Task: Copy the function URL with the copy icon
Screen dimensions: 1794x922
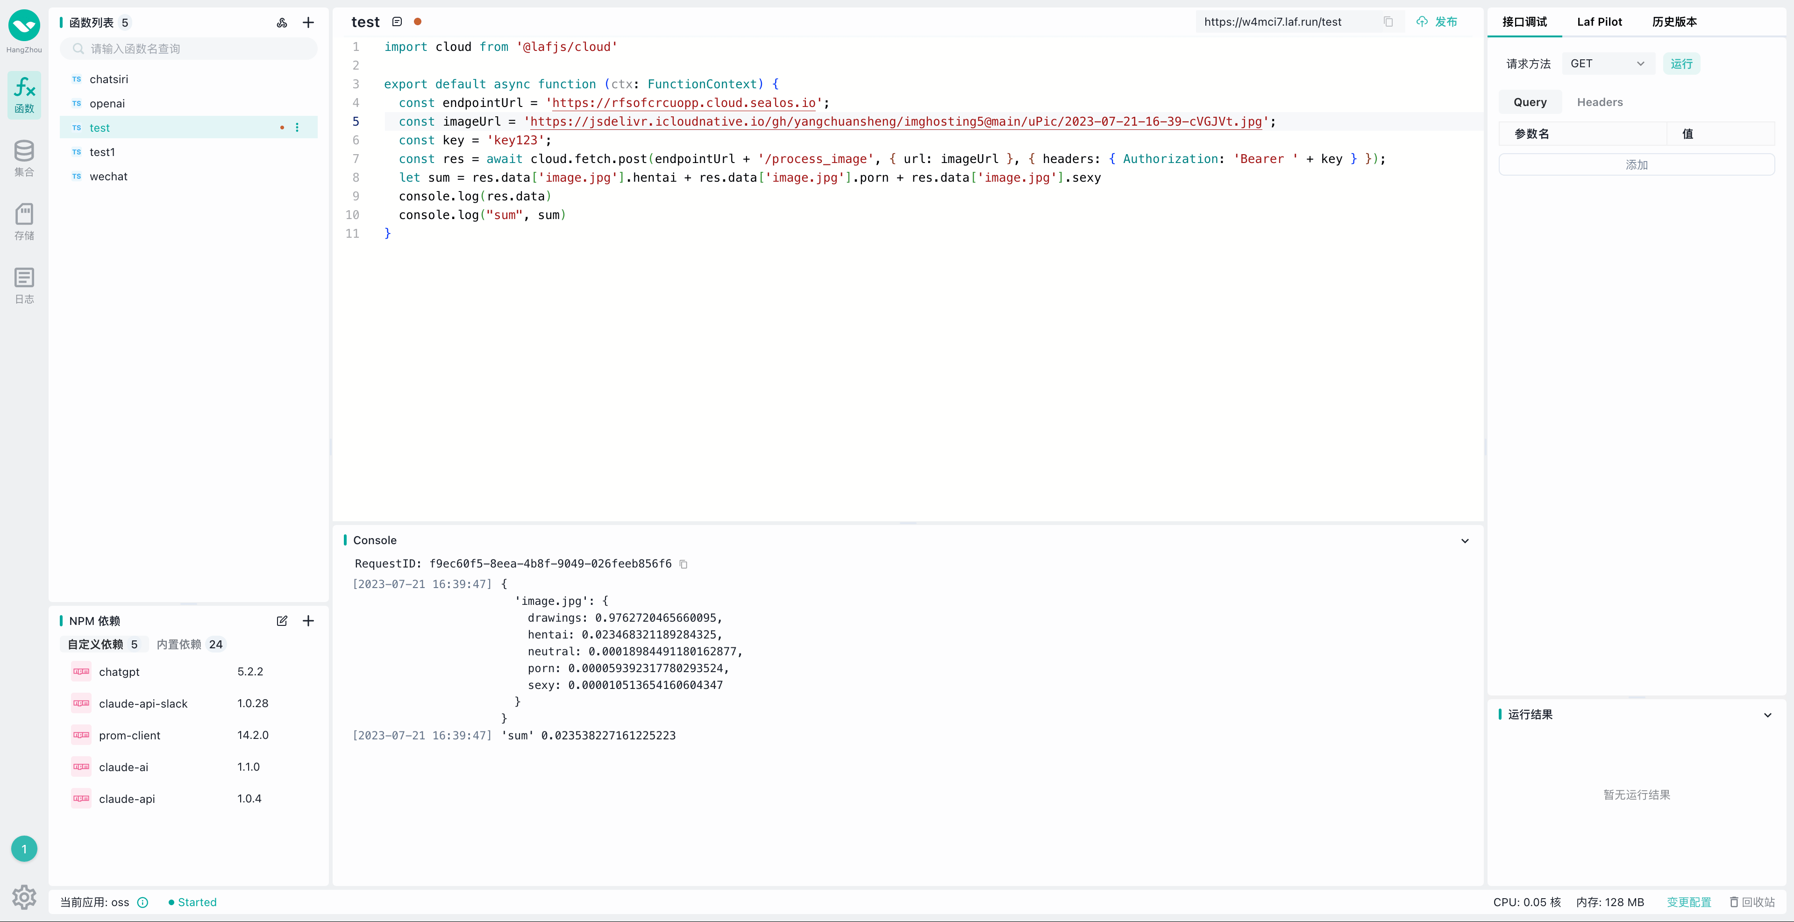Action: point(1388,21)
